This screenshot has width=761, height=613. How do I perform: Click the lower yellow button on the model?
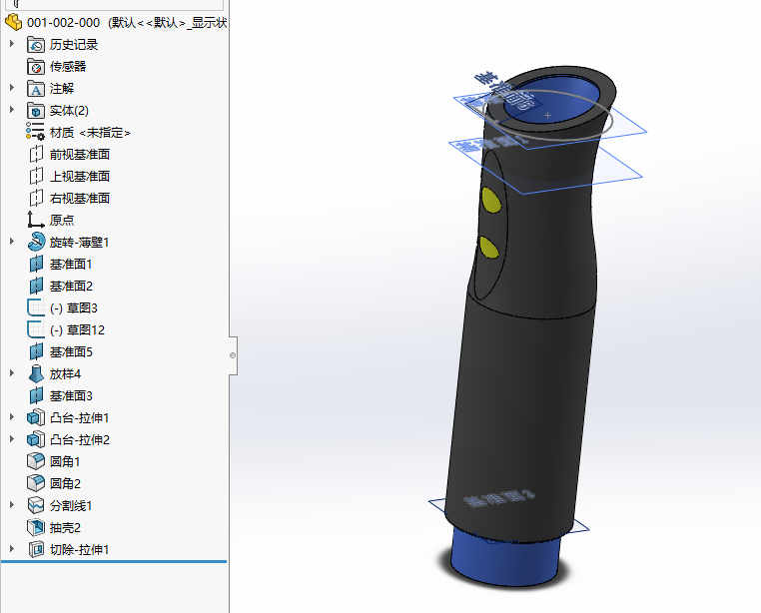click(x=488, y=247)
